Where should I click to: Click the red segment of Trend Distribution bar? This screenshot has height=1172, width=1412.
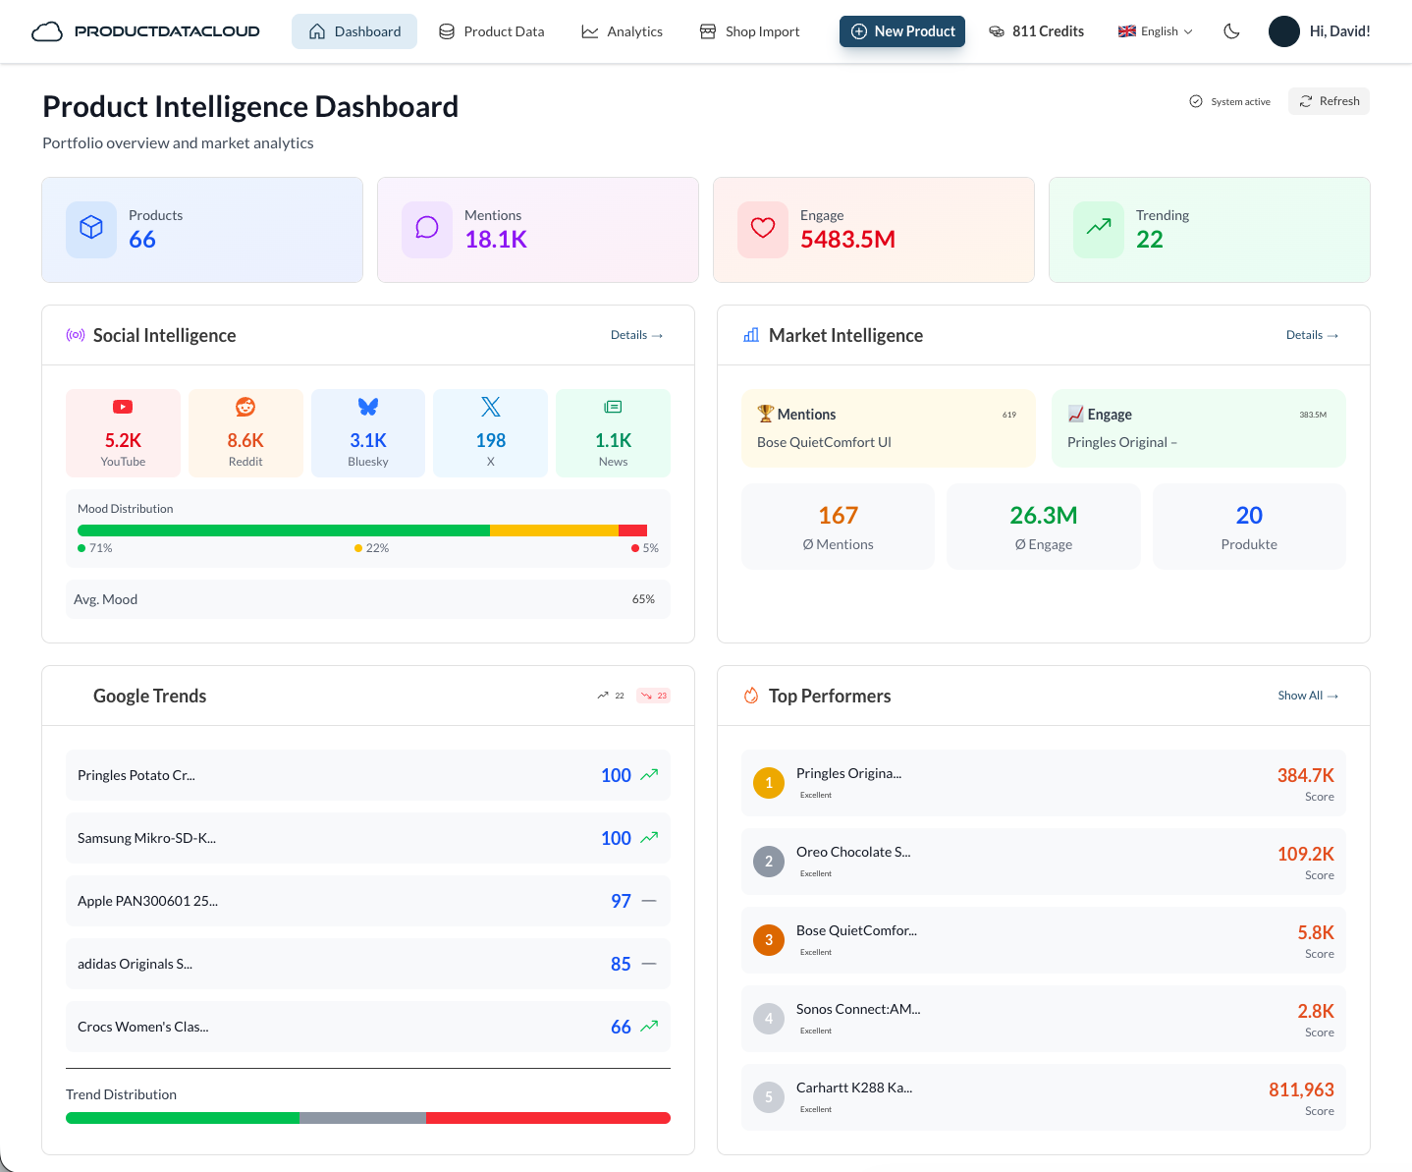point(548,1118)
